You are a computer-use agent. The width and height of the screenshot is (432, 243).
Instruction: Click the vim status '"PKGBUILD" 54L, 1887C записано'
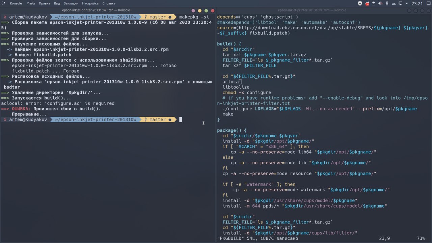(x=258, y=238)
